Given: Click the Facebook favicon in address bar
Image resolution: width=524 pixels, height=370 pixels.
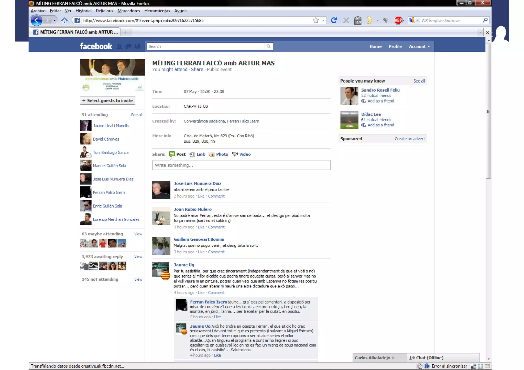Looking at the screenshot, I should tap(77, 20).
